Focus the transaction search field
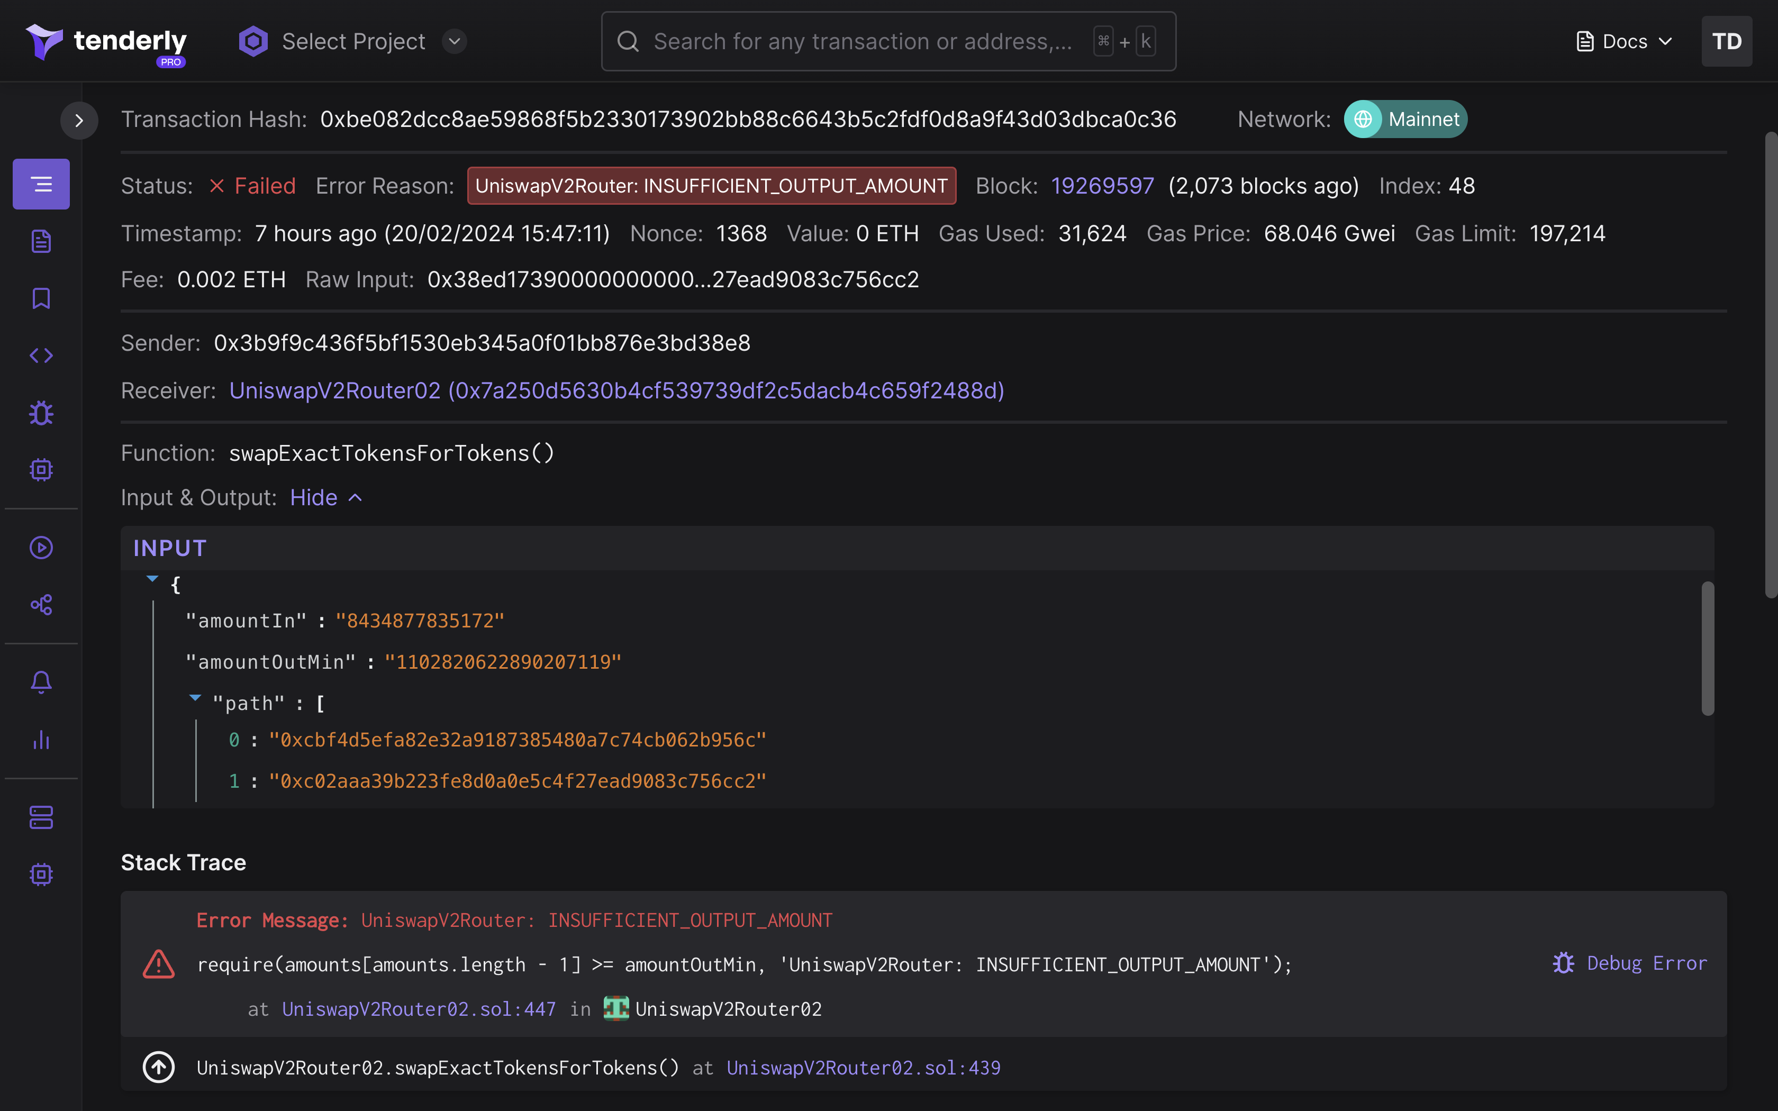Screen dimensions: 1778x1111 [888, 42]
